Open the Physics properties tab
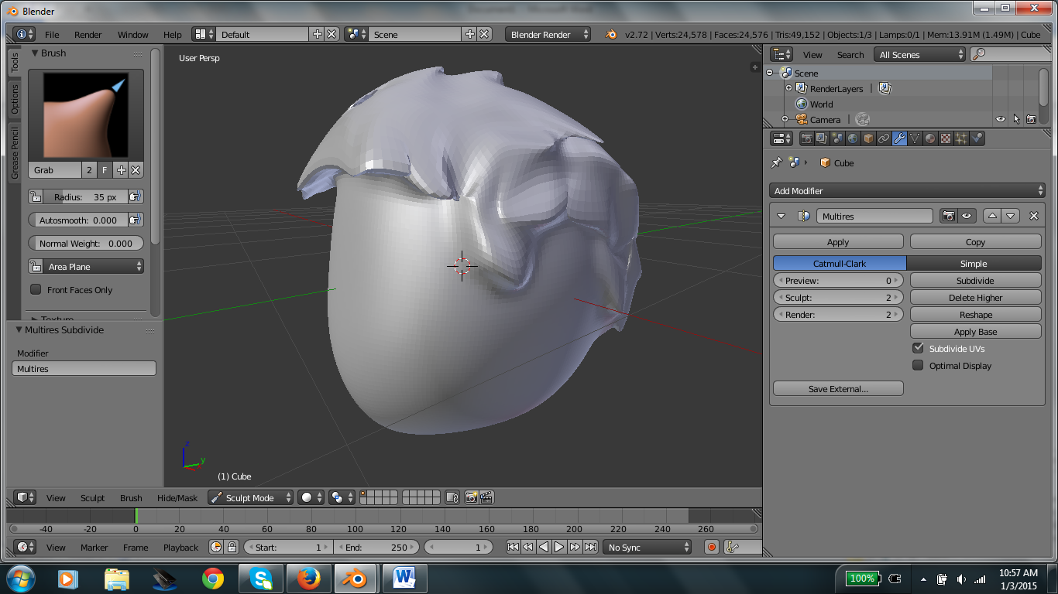This screenshot has width=1058, height=594. tap(977, 139)
